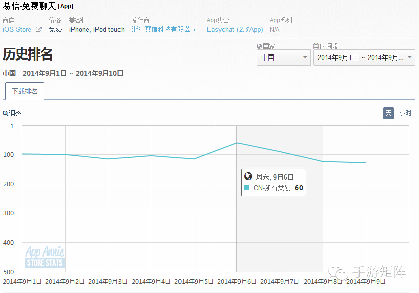This screenshot has width=419, height=293.
Task: Click the 历史排名 heading
Action: point(28,54)
